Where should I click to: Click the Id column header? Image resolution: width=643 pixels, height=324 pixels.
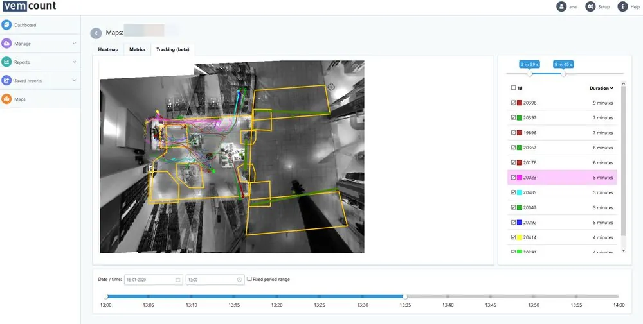[520, 88]
